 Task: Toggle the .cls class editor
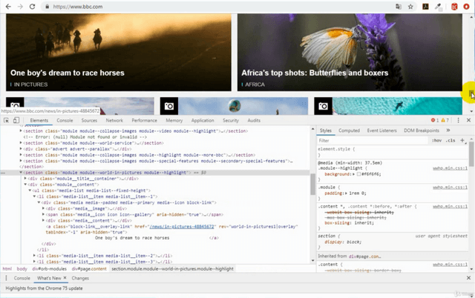pyautogui.click(x=451, y=140)
